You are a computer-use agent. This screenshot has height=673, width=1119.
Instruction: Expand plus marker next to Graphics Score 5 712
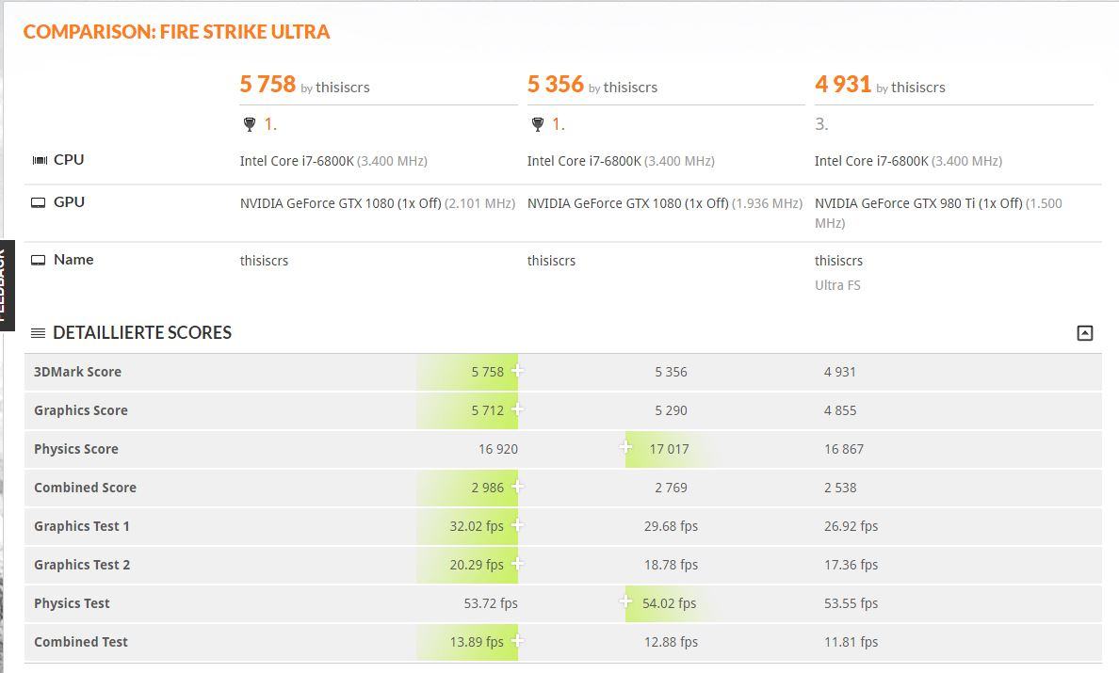click(x=518, y=409)
